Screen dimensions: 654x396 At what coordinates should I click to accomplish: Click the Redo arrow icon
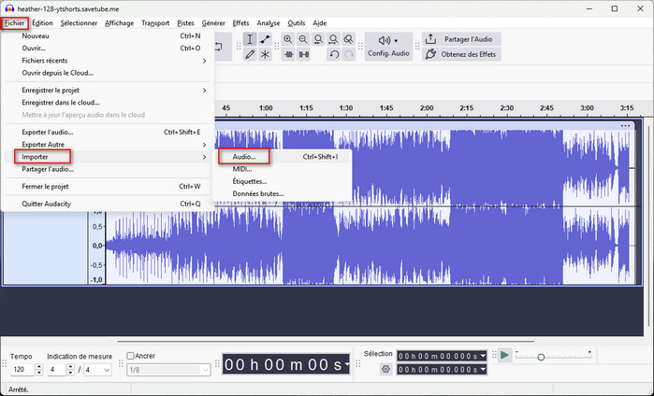(349, 54)
